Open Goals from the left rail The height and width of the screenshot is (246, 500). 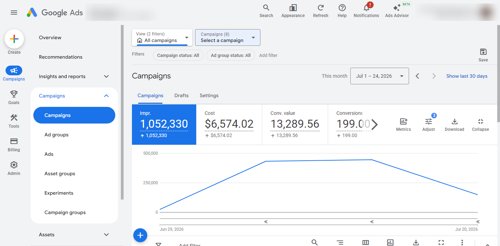(14, 97)
